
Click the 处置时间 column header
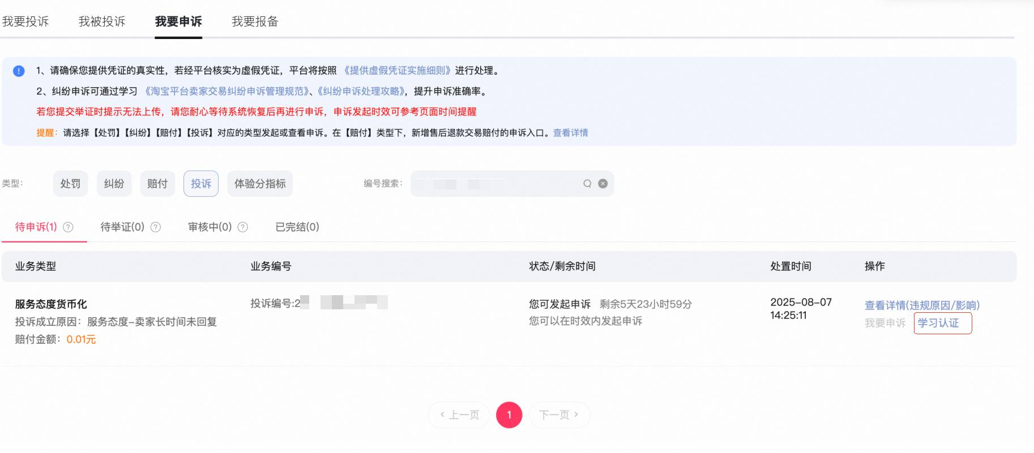[x=791, y=266]
